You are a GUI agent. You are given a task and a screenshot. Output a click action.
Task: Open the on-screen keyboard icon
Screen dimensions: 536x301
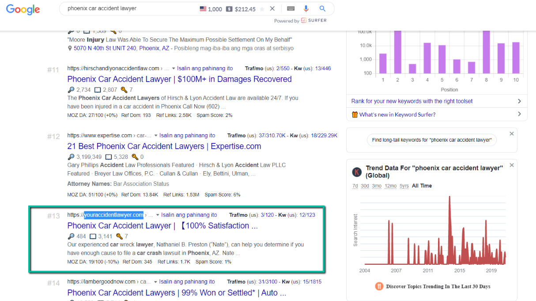(291, 8)
